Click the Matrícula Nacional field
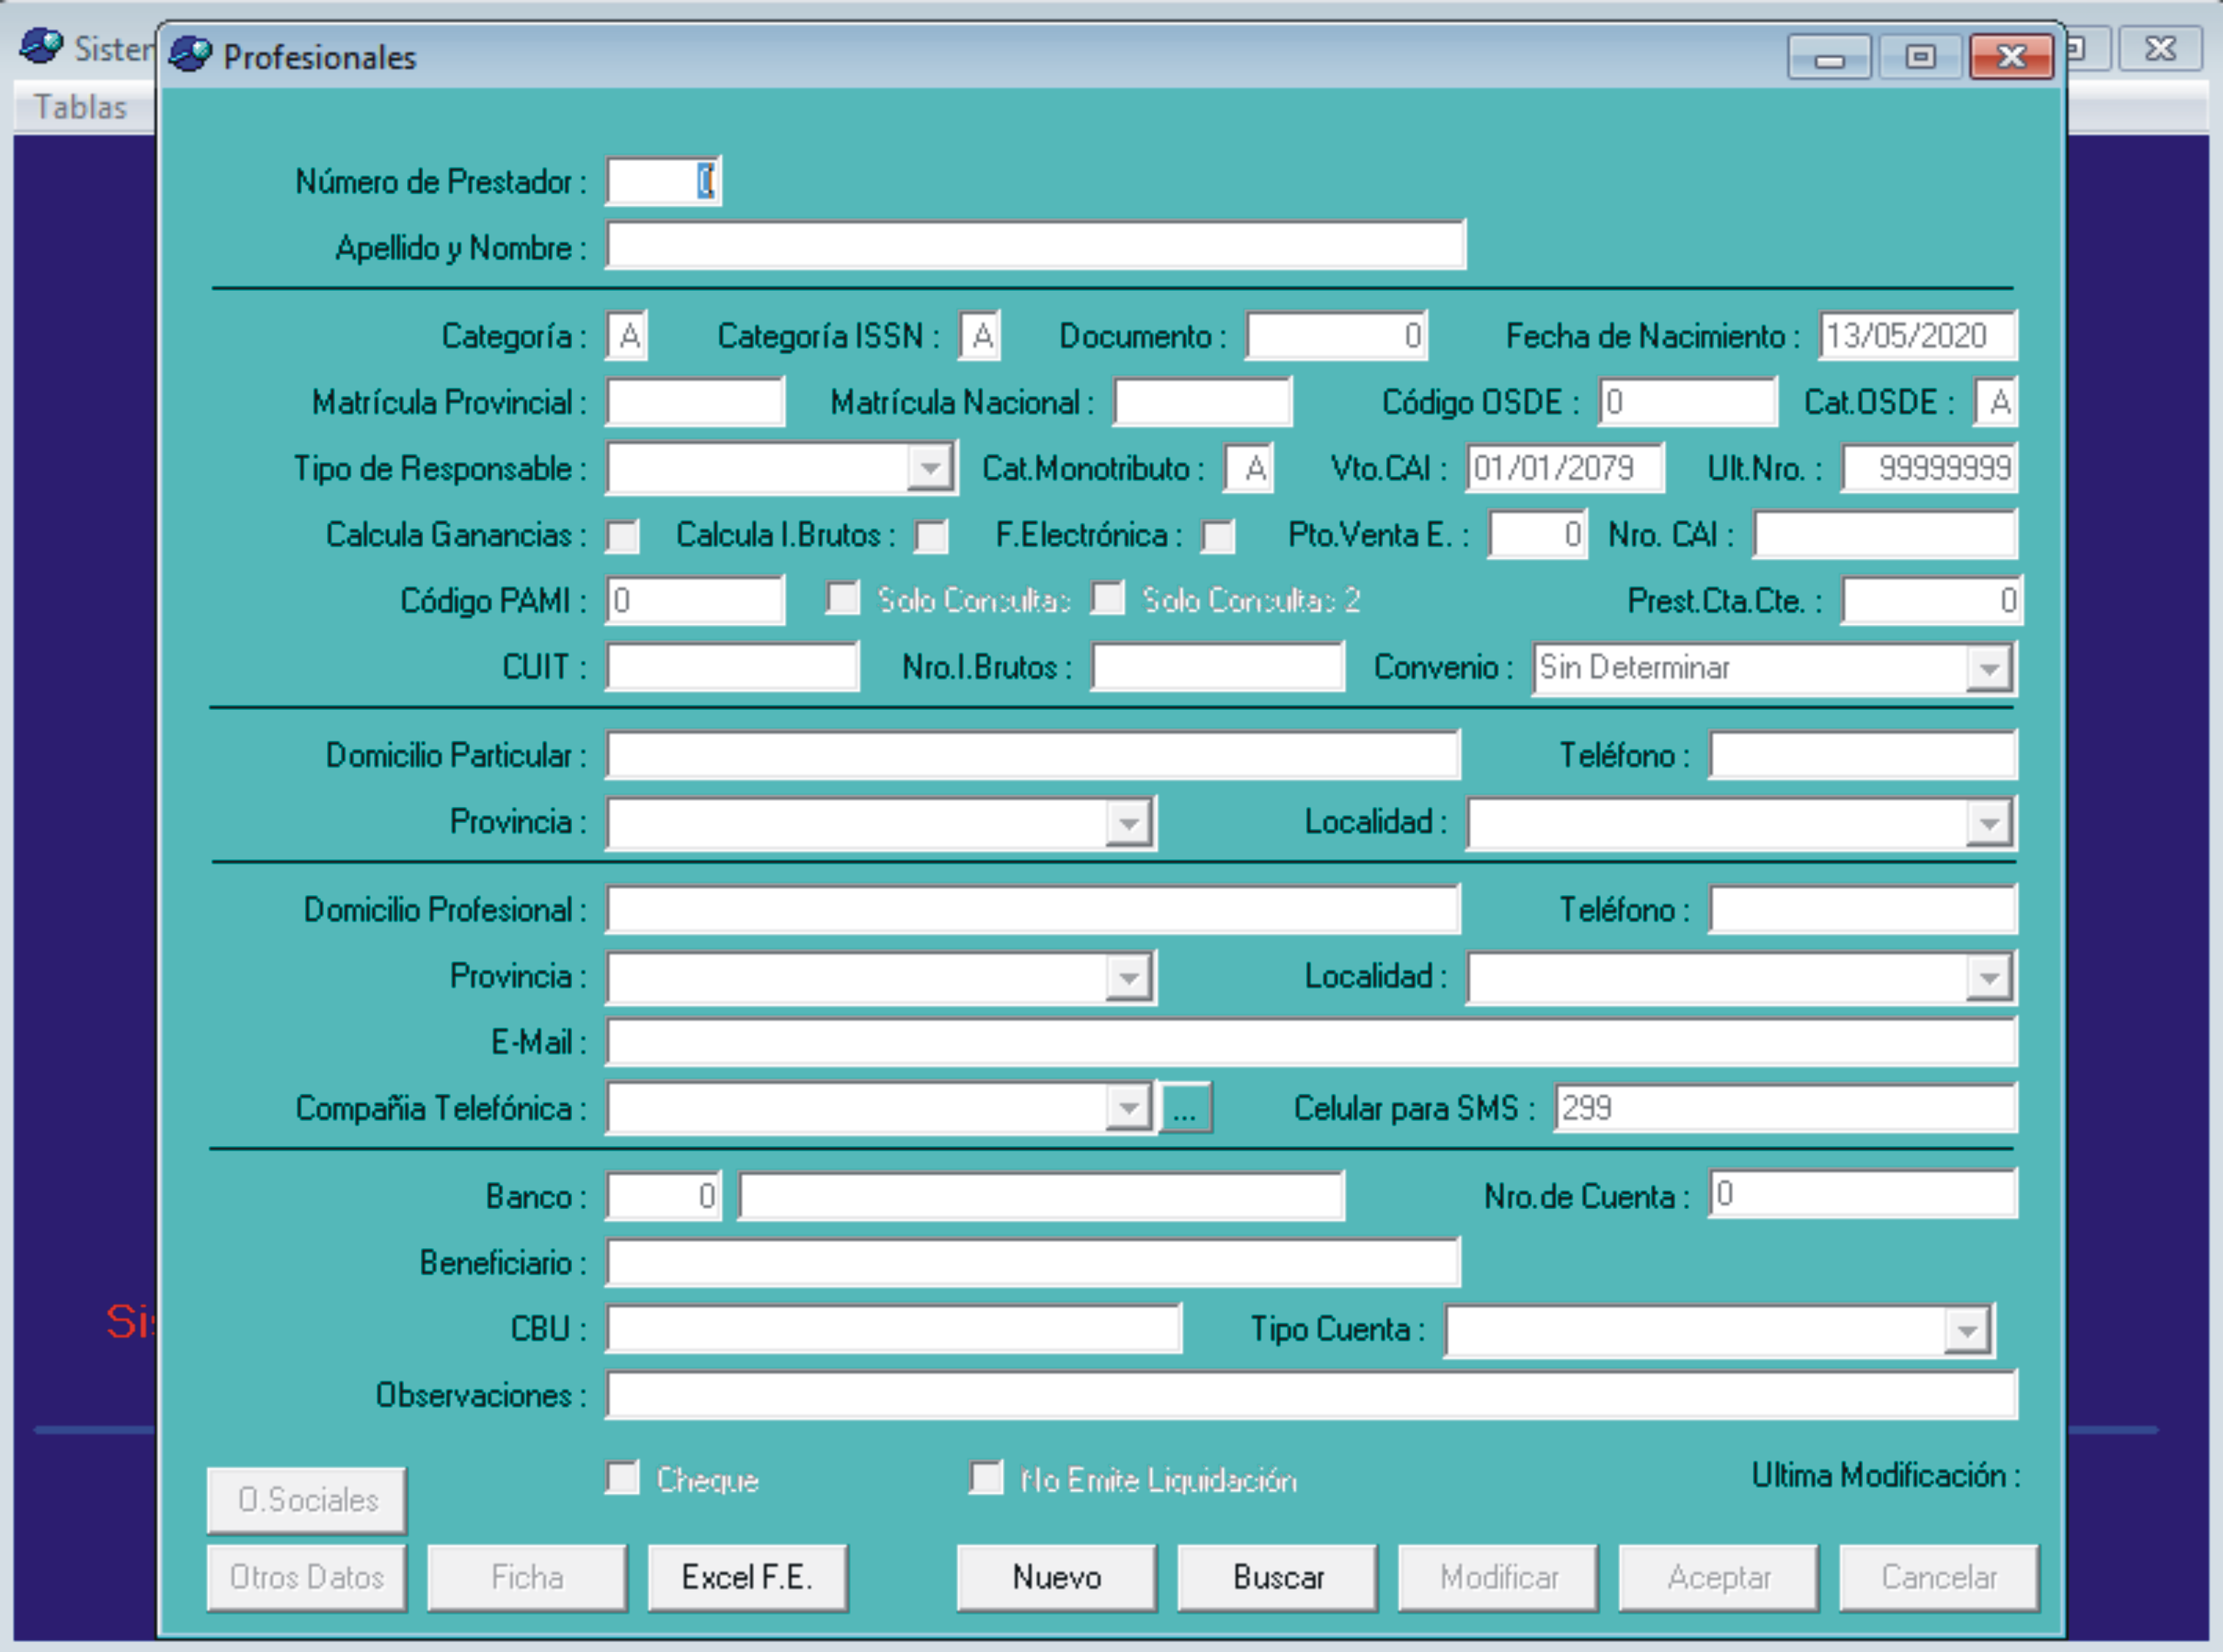The height and width of the screenshot is (1652, 2223). click(1202, 402)
